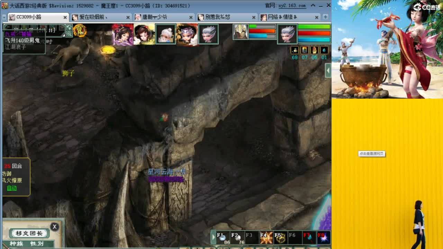Image resolution: width=443 pixels, height=249 pixels.
Task: Click the buff icon labeled 05
Action: tap(314, 50)
